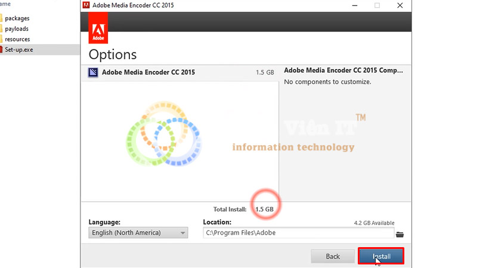Minimize the Adobe Media Encoder installer window

(355, 5)
